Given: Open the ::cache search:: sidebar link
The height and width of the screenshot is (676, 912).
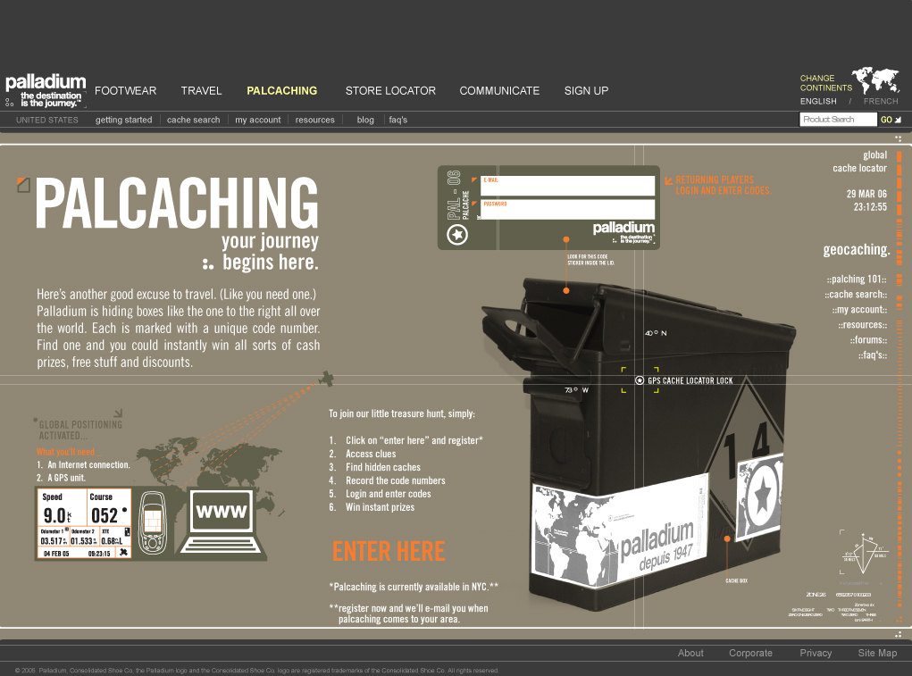Looking at the screenshot, I should click(856, 294).
